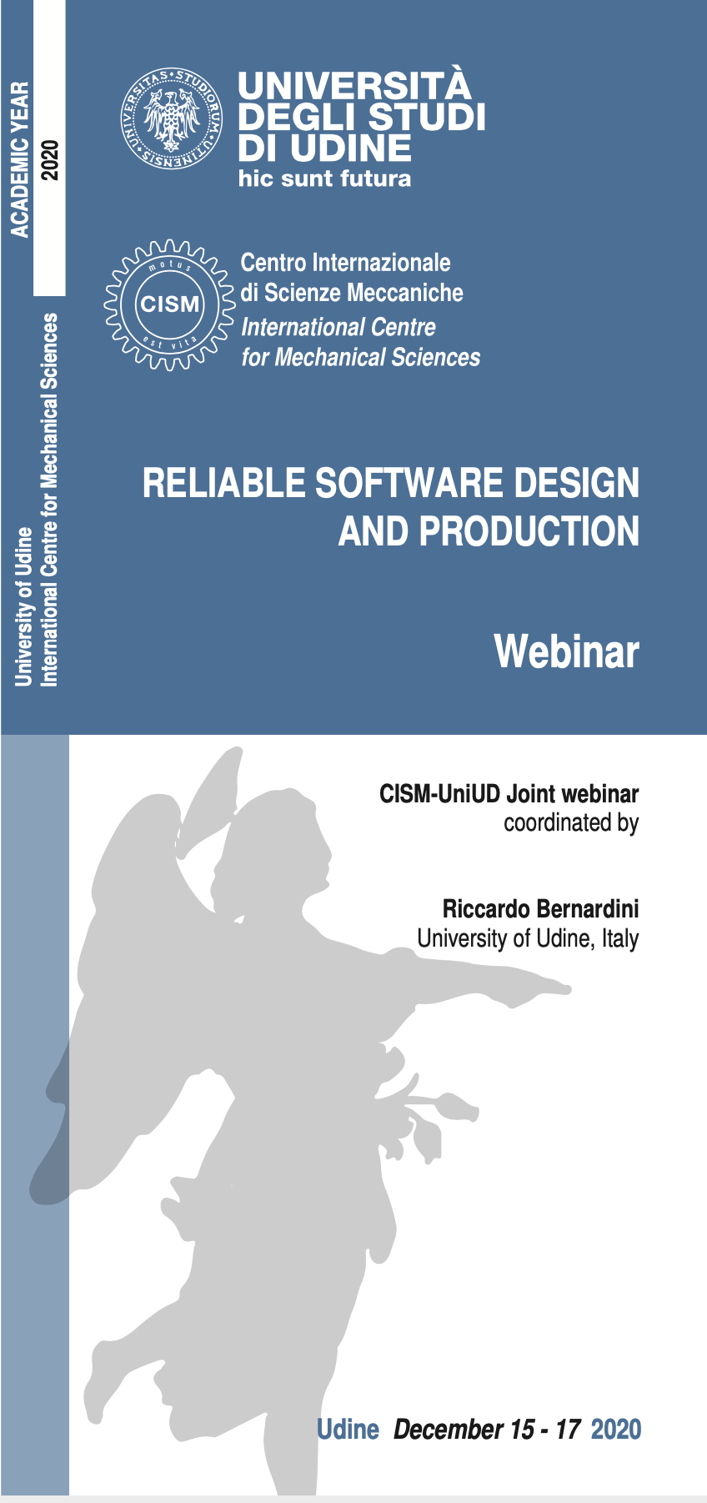Click 'International Centre for Mechanical Sciences' italic text
Viewport: 707px width, 1503px height.
pos(360,342)
